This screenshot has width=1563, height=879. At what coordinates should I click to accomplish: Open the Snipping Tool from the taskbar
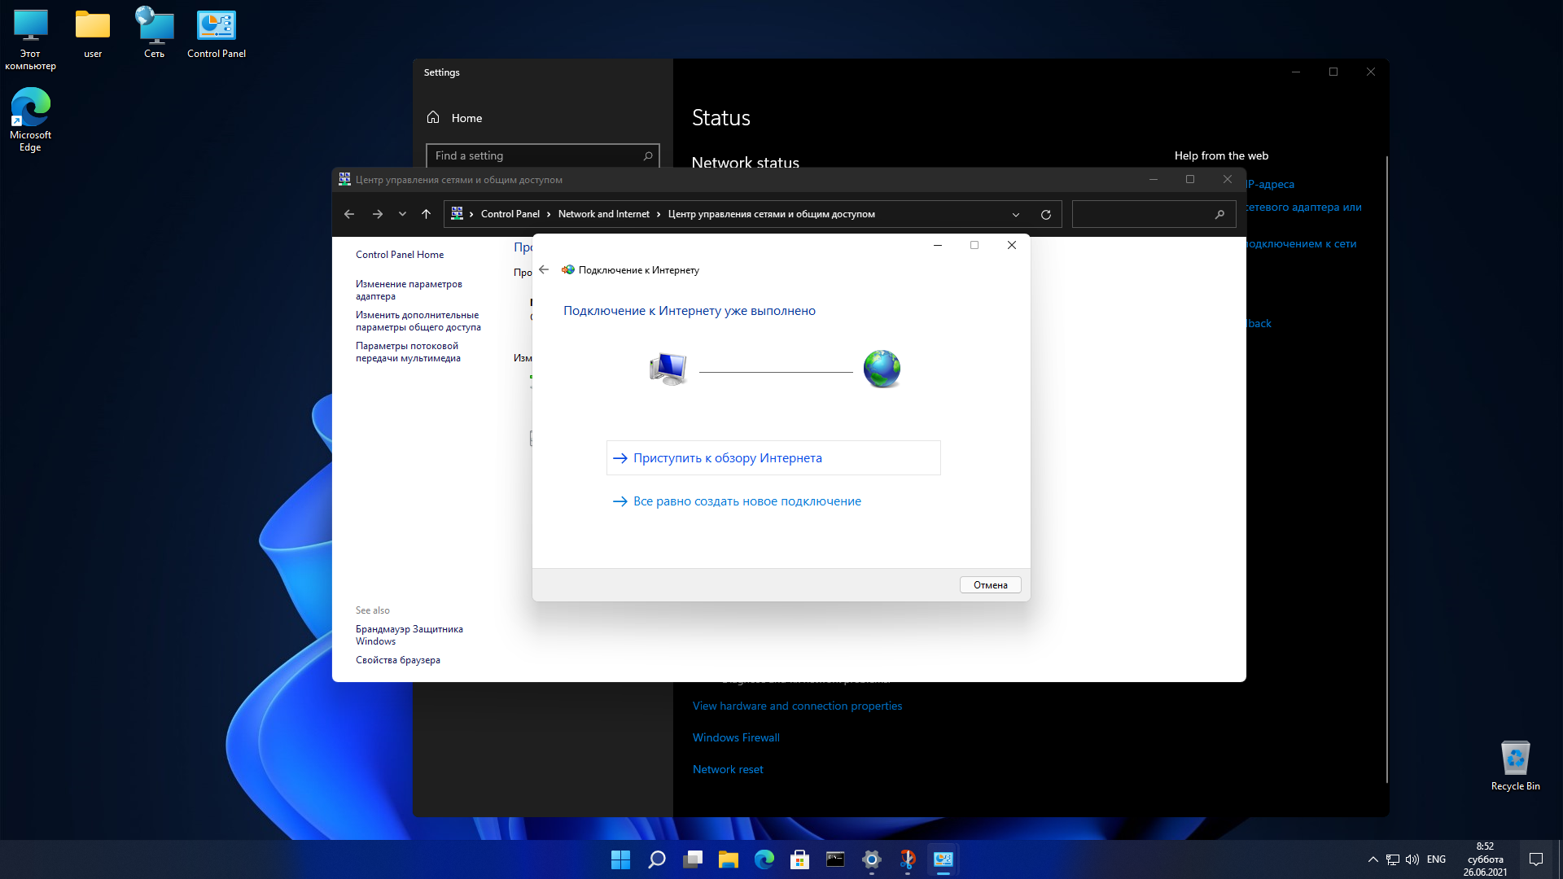(908, 859)
